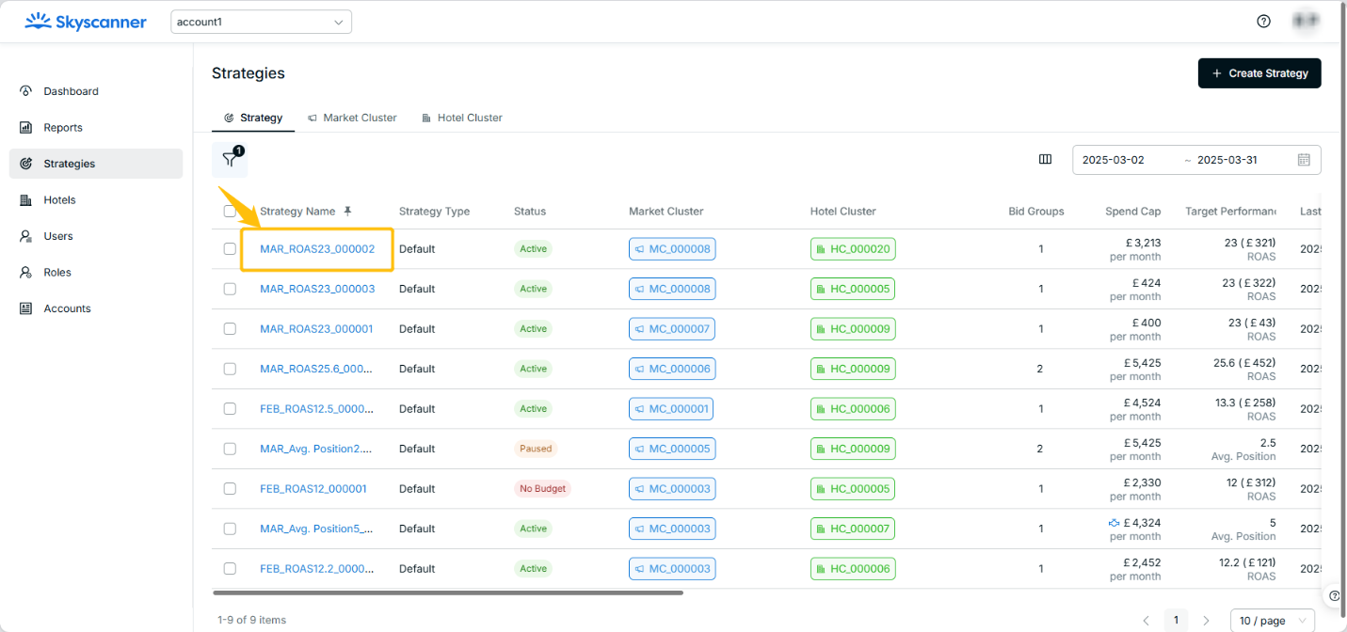The height and width of the screenshot is (632, 1347).
Task: Click the Market Cluster column header
Action: (x=666, y=212)
